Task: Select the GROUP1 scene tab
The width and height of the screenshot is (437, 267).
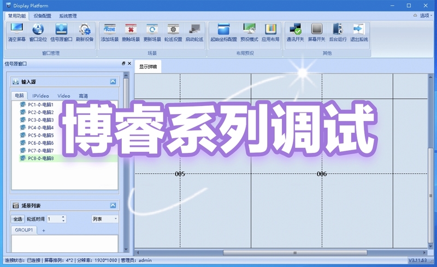Action: click(x=24, y=230)
